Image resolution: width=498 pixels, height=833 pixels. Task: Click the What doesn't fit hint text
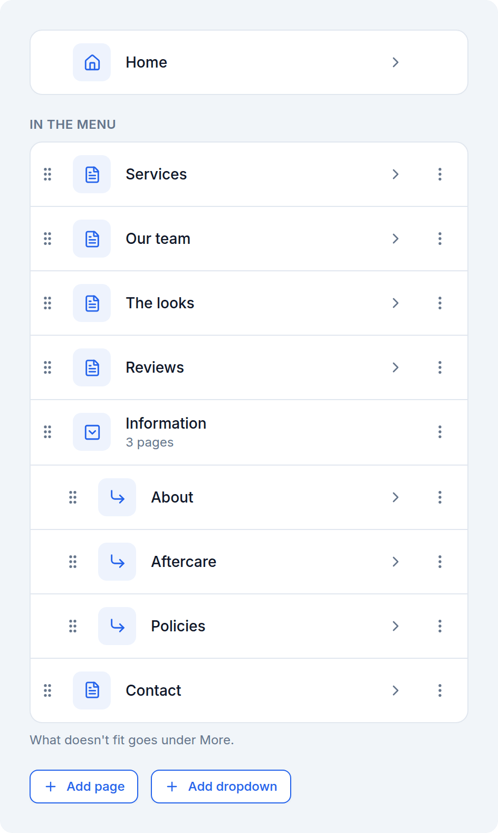[132, 740]
